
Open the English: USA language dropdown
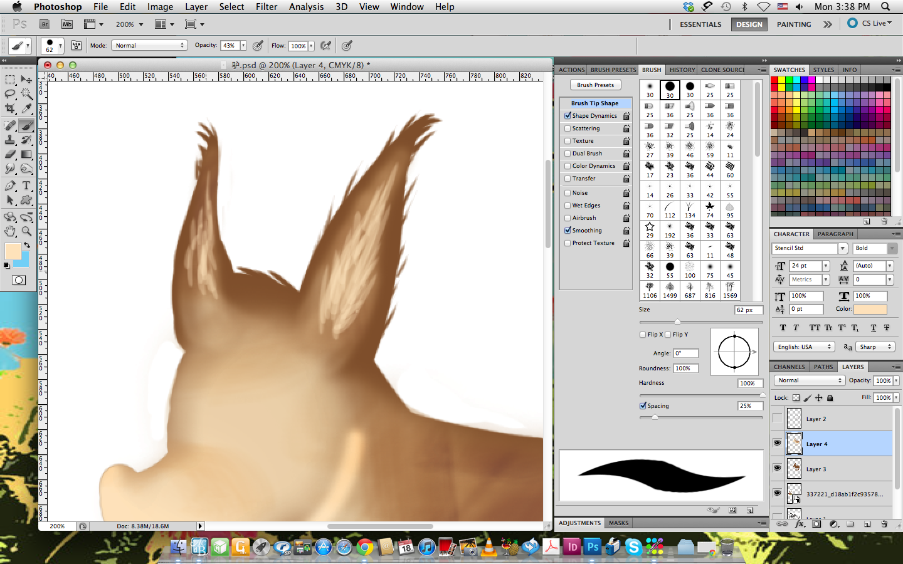pos(804,347)
